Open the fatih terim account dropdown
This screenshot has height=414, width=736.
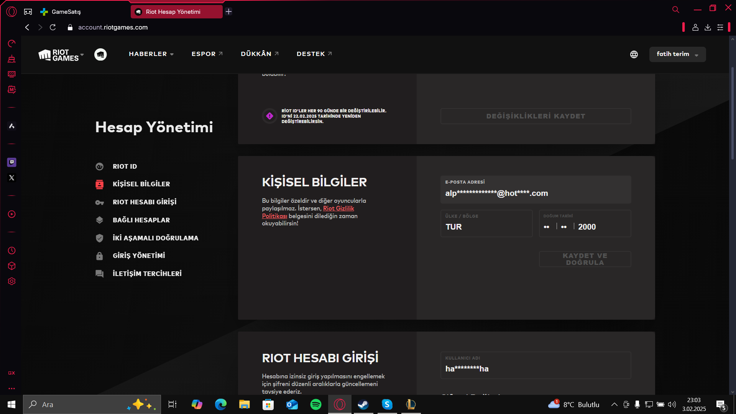tap(677, 54)
